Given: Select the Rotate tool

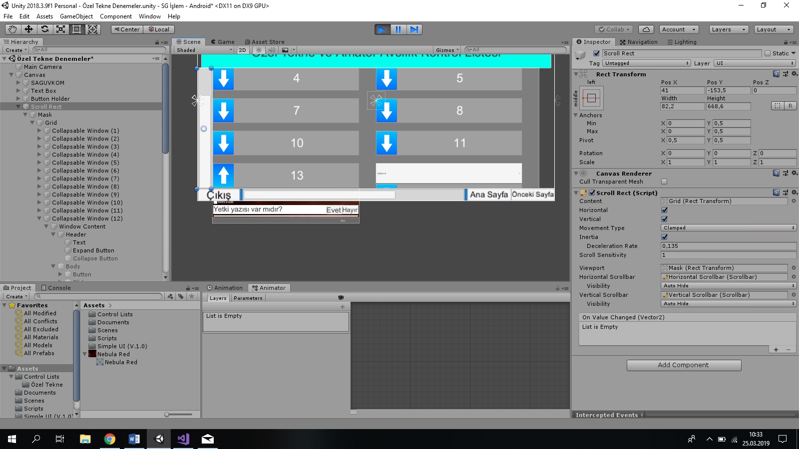Looking at the screenshot, I should [x=44, y=29].
